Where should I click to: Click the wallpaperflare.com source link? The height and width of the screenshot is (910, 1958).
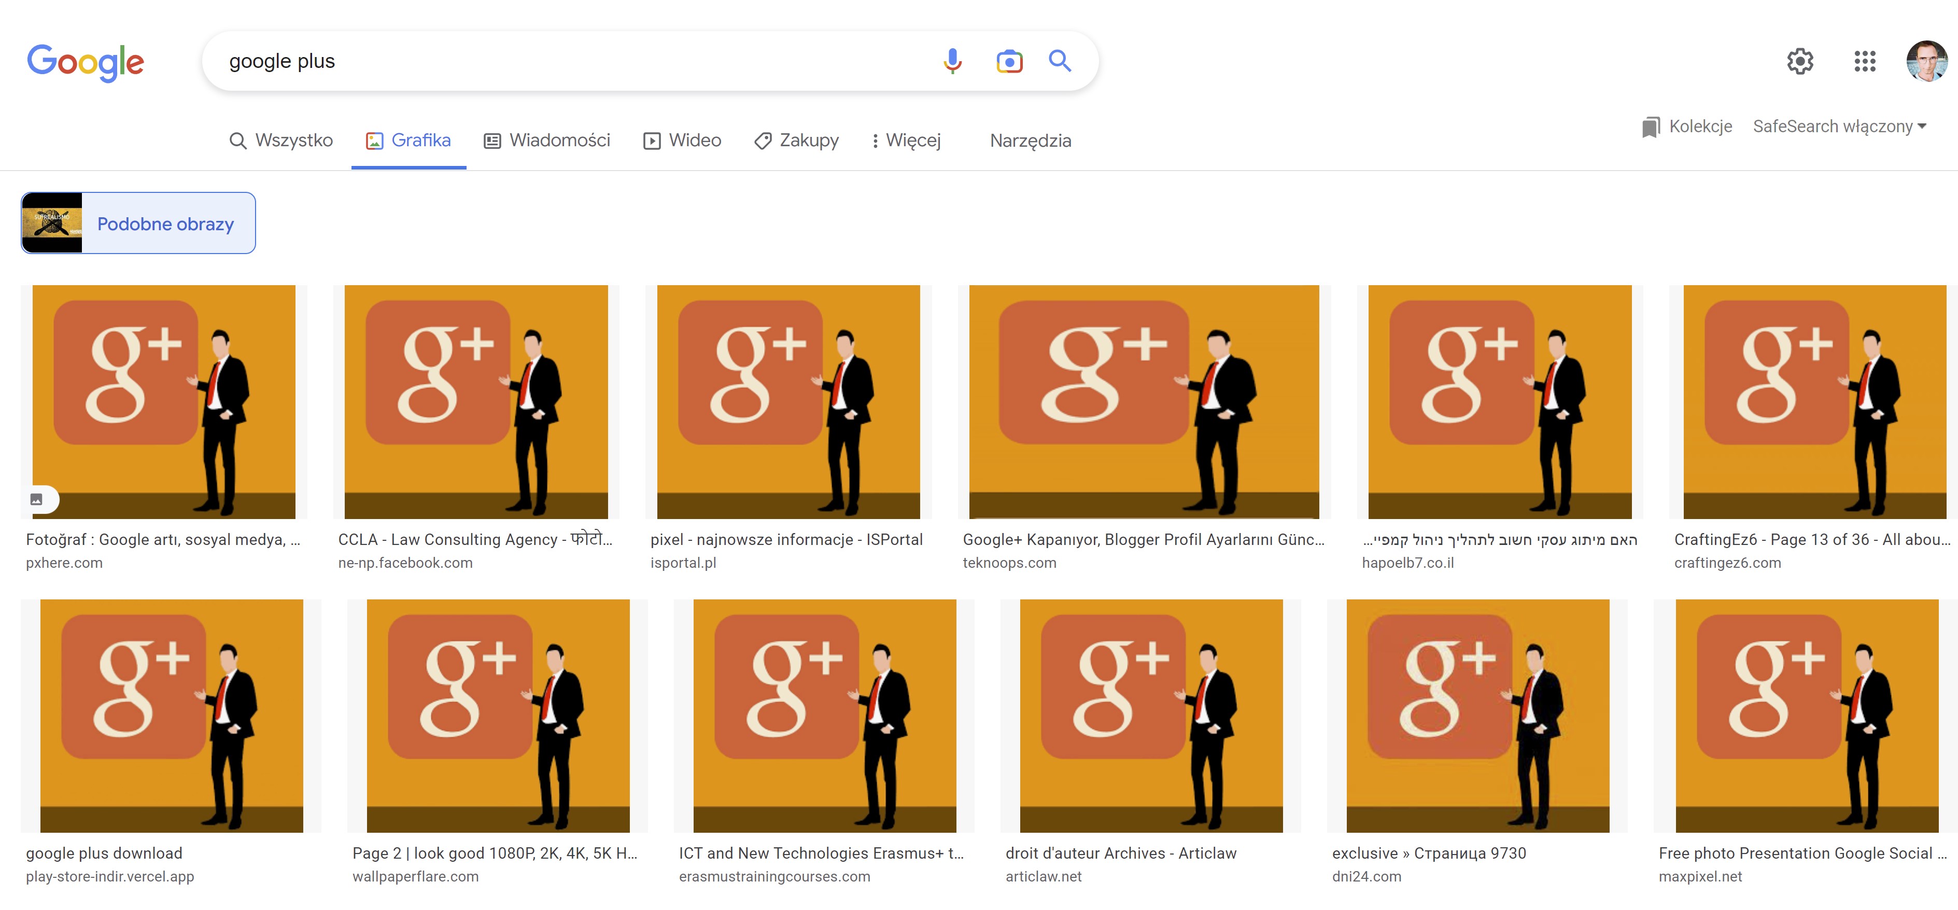pos(416,877)
